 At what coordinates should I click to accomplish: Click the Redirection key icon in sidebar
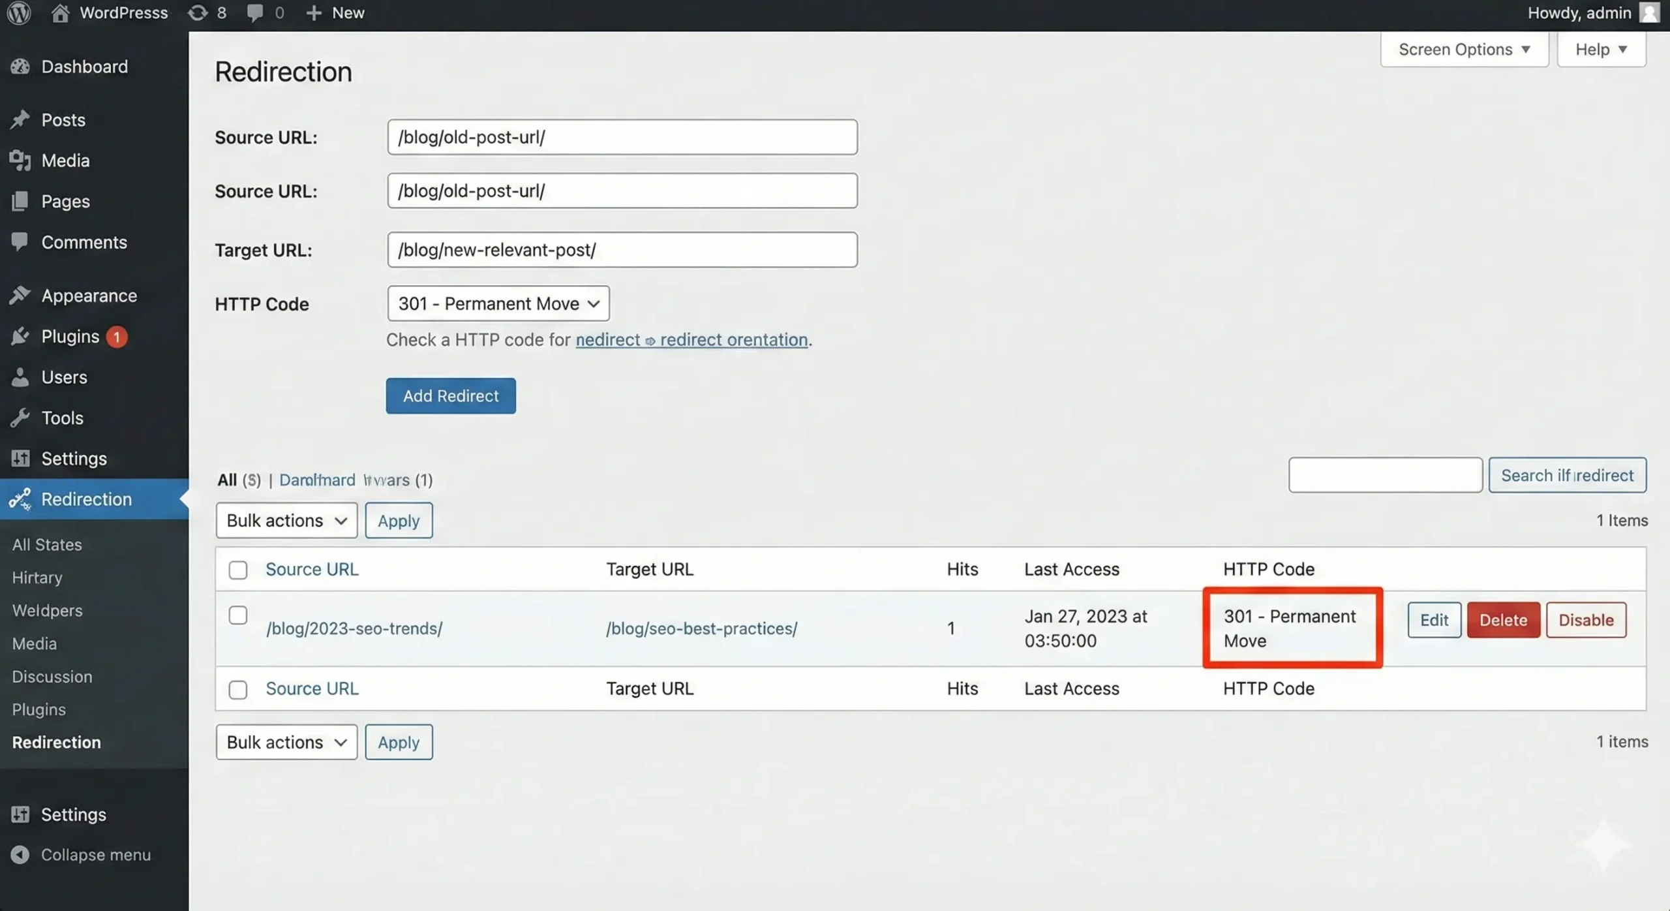(x=20, y=499)
